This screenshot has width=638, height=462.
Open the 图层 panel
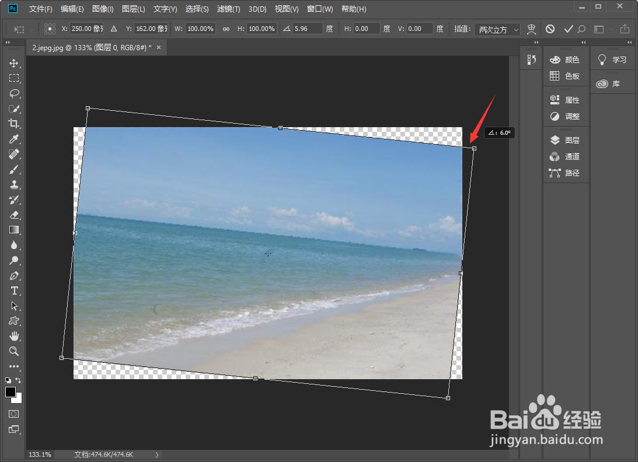565,141
